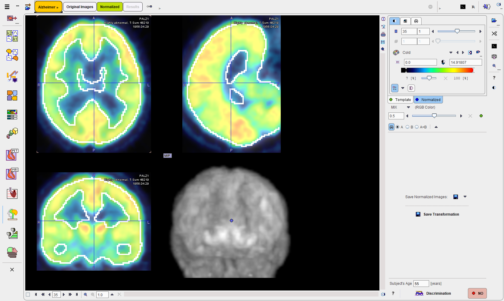Open the hamburger main menu
The width and height of the screenshot is (504, 301).
7,7
